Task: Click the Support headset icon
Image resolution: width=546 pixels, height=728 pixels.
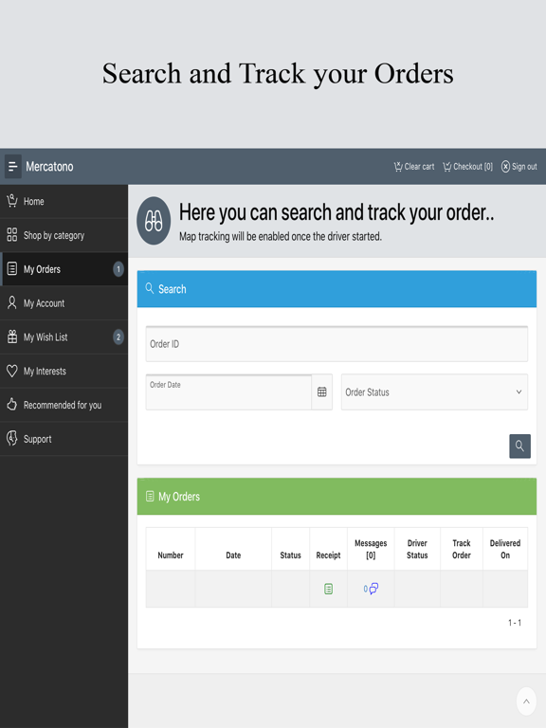Action: coord(12,438)
